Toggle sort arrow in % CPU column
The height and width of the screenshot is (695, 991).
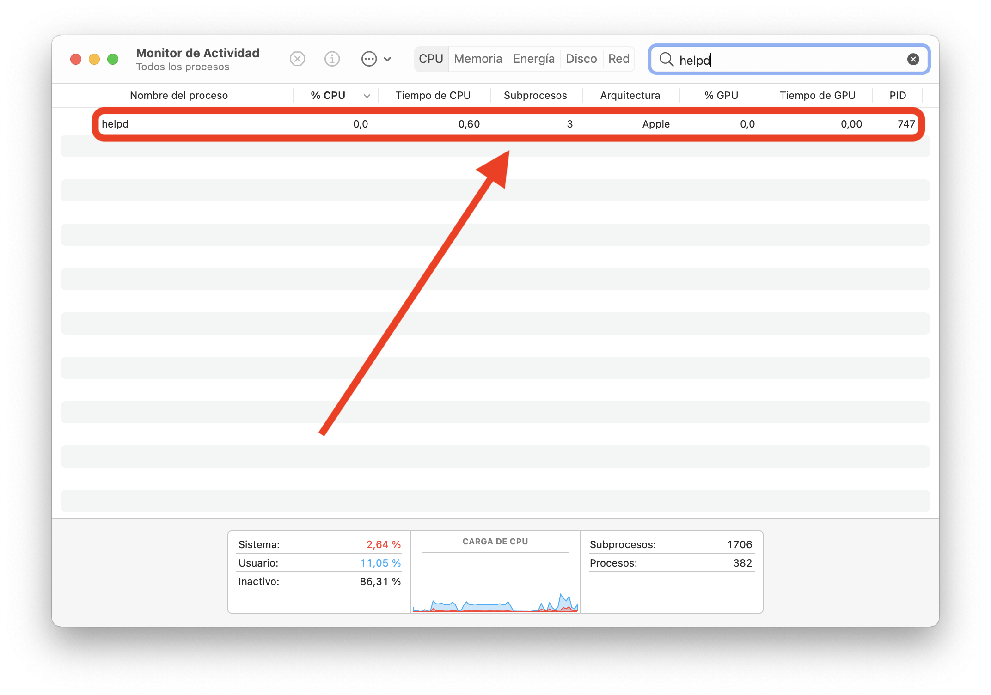point(367,96)
